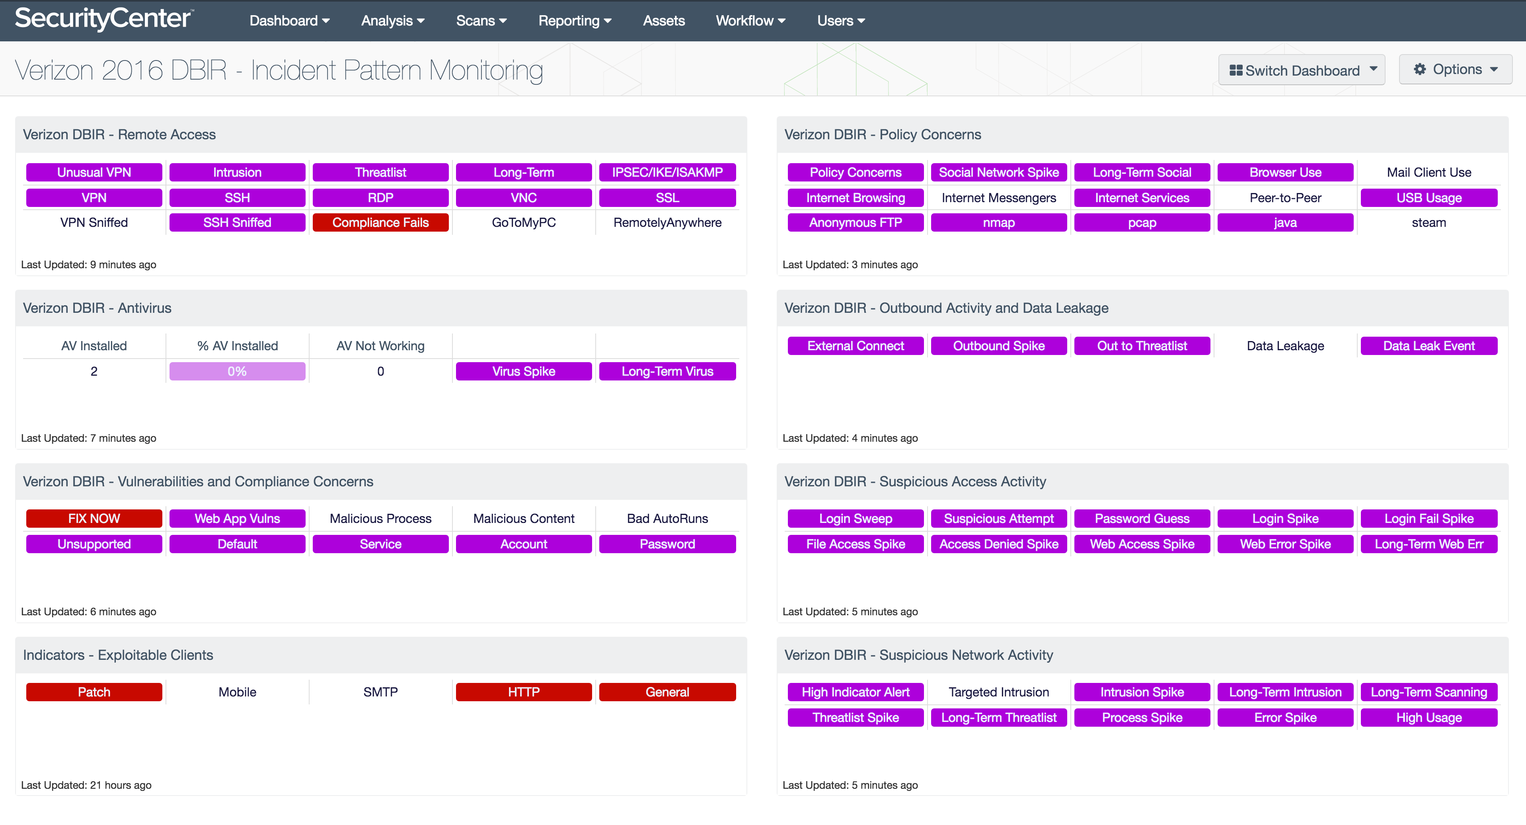Go to the Assets page
Screen dimensions: 1526x825
pyautogui.click(x=663, y=21)
